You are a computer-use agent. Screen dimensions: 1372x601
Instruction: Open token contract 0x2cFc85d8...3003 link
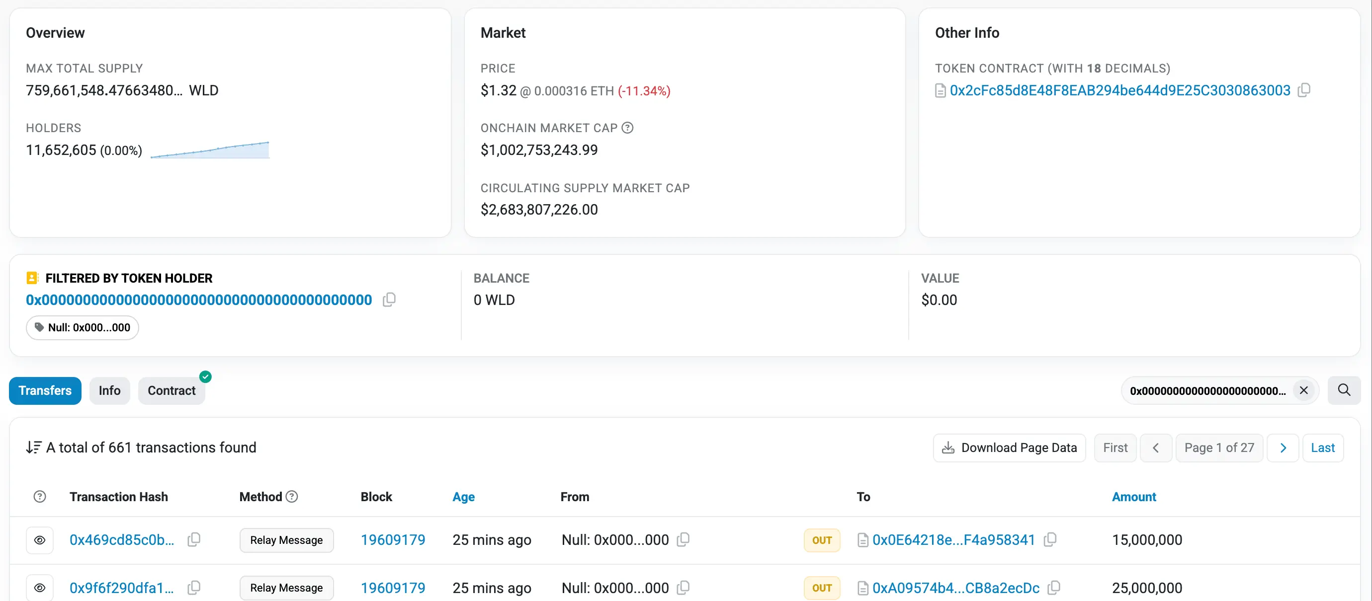click(x=1120, y=90)
